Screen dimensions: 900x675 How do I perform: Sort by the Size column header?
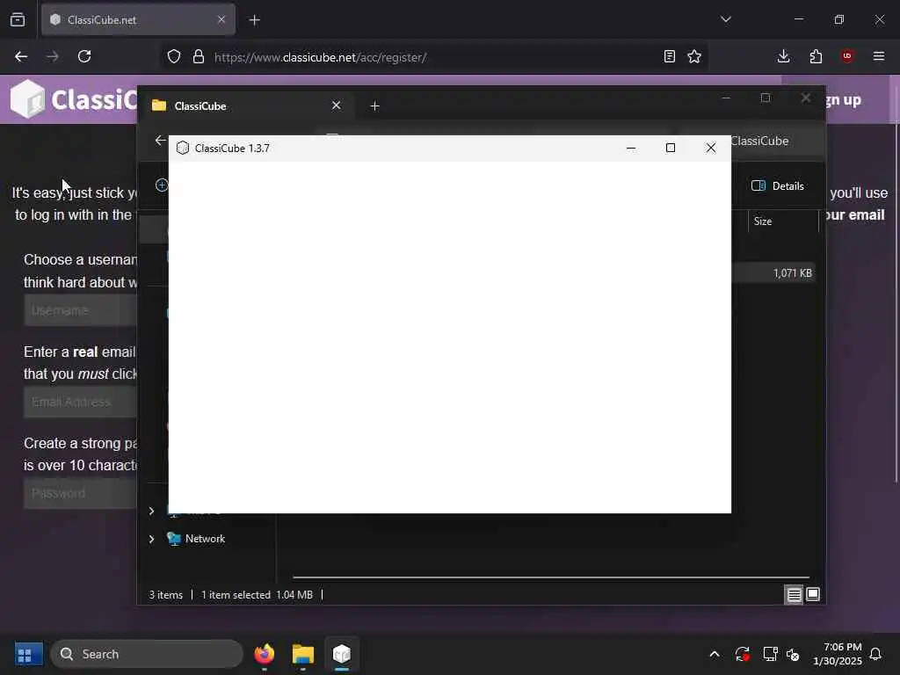point(783,221)
